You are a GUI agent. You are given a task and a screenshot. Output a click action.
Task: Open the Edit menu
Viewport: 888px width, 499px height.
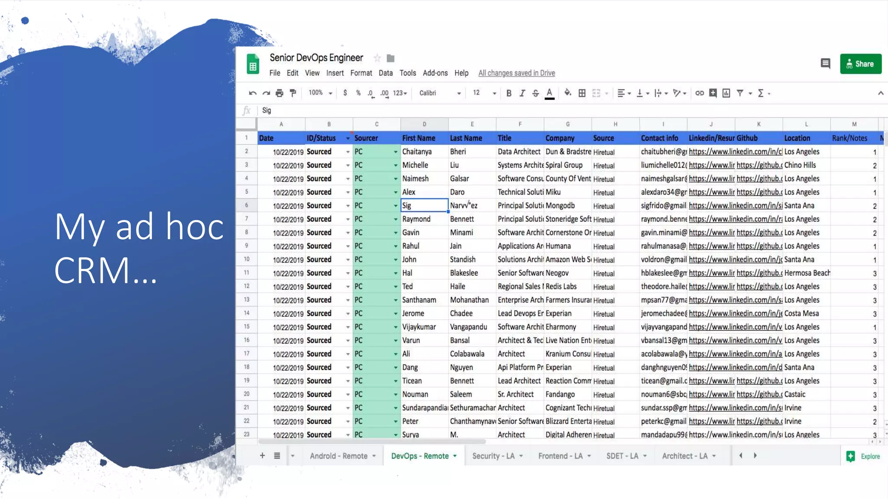[x=292, y=73]
